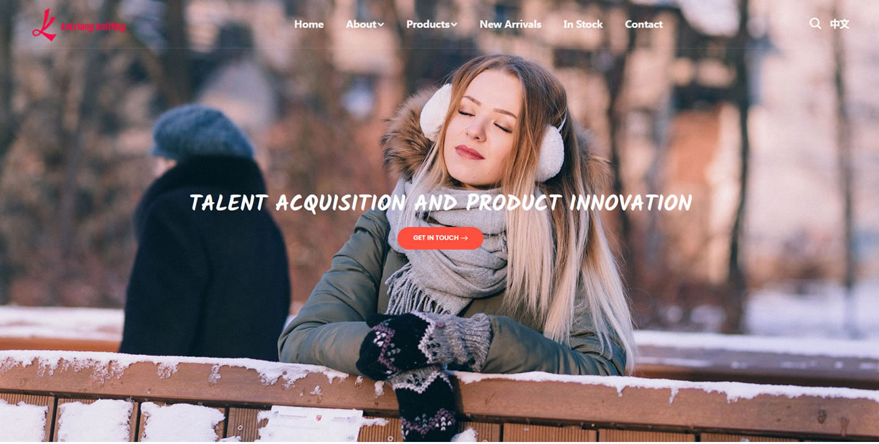This screenshot has height=444, width=879.
Task: Click the Talent Acquisition headline text
Action: [x=440, y=202]
